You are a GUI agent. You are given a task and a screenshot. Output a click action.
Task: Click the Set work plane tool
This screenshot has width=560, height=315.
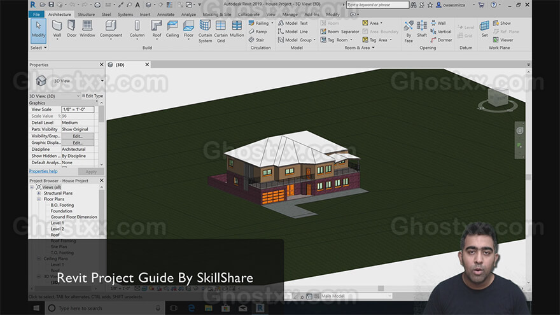click(484, 29)
